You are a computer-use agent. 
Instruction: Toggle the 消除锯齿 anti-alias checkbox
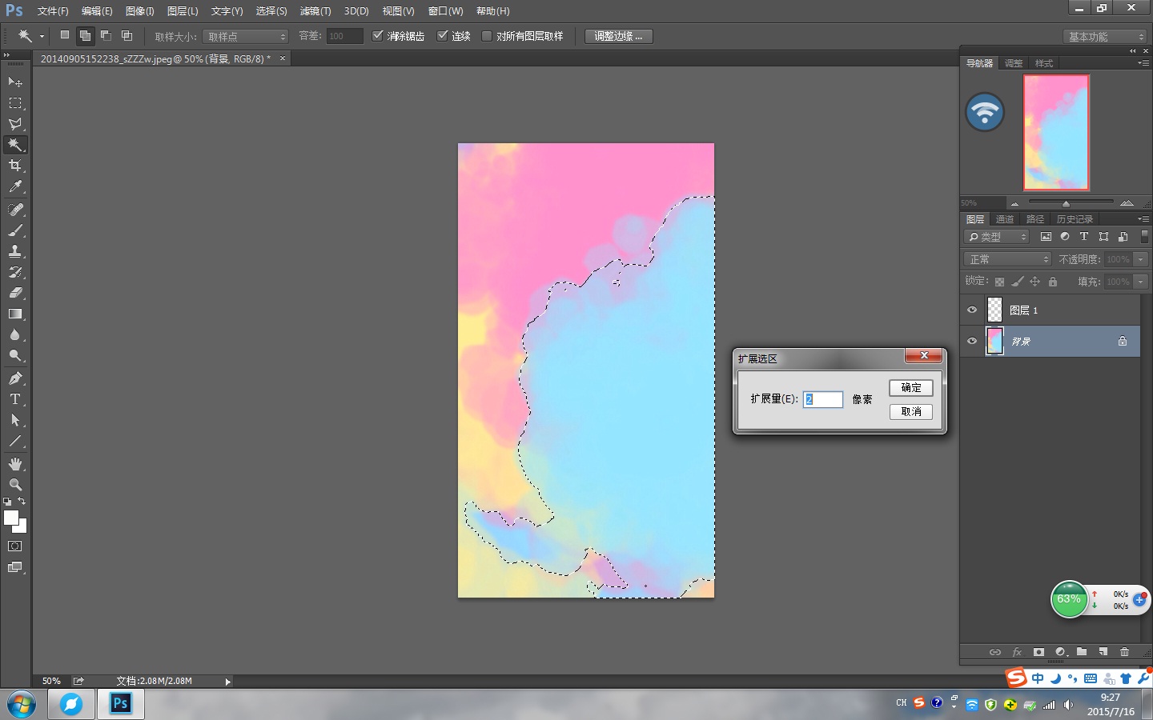(x=378, y=35)
